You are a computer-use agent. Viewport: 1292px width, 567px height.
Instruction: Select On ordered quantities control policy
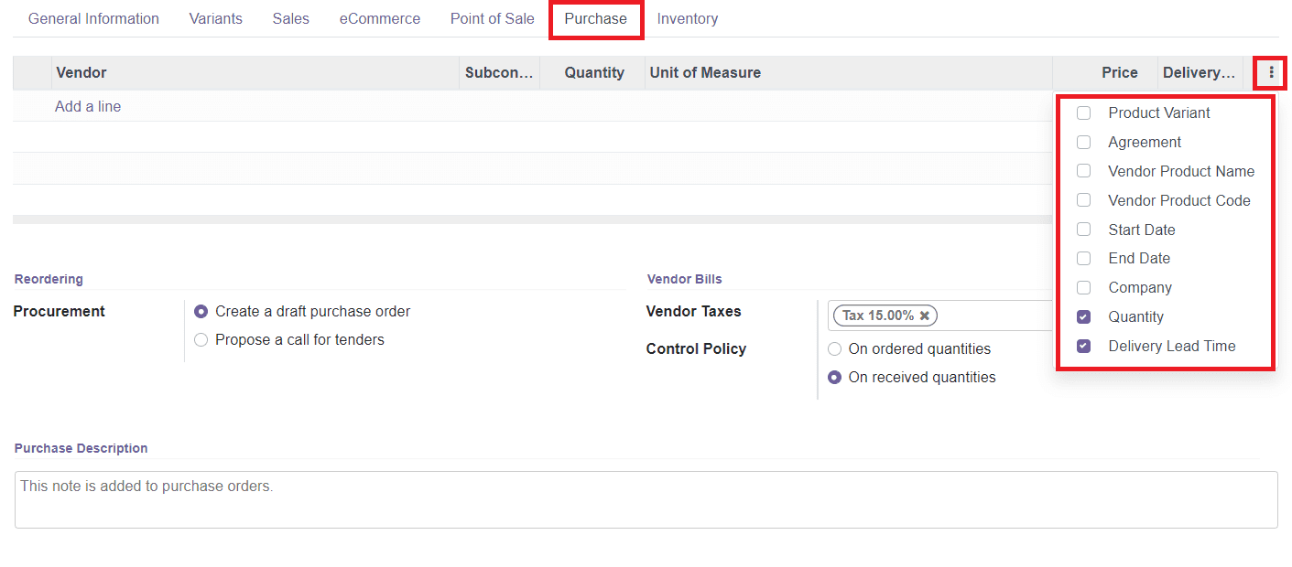point(834,348)
